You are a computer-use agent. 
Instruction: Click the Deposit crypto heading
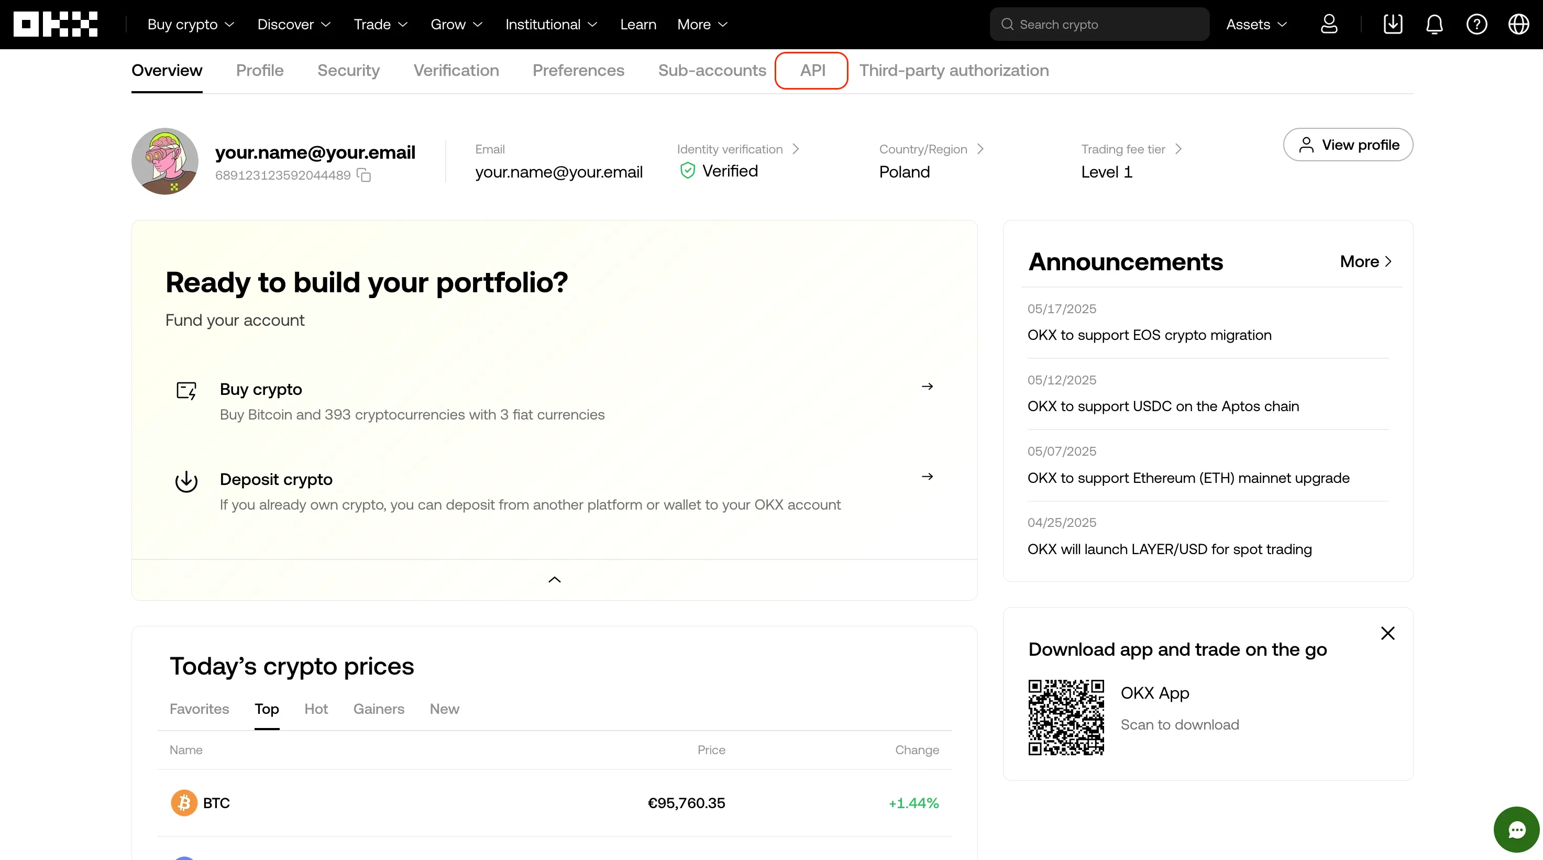[x=275, y=479]
